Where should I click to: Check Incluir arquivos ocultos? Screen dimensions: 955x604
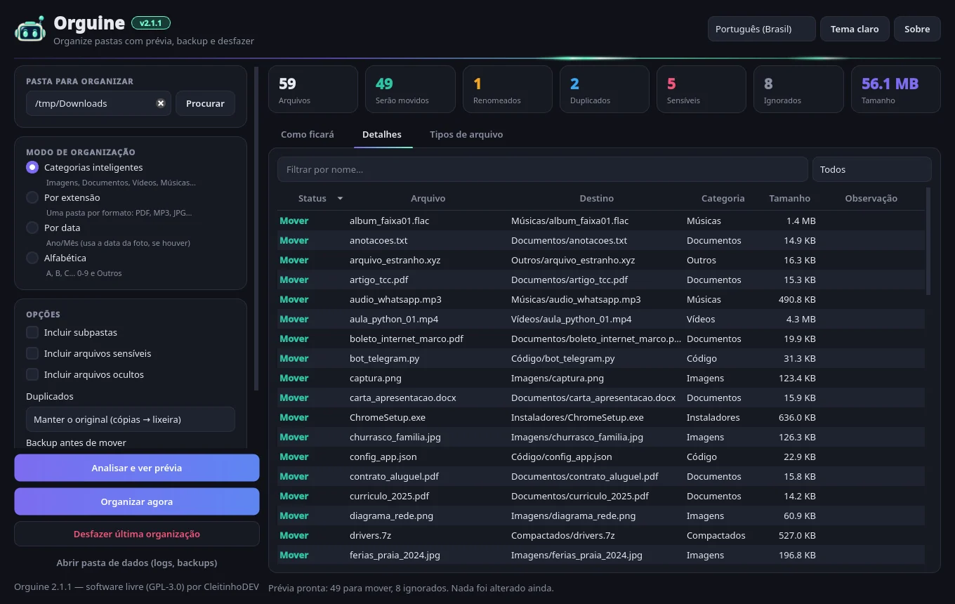click(32, 374)
